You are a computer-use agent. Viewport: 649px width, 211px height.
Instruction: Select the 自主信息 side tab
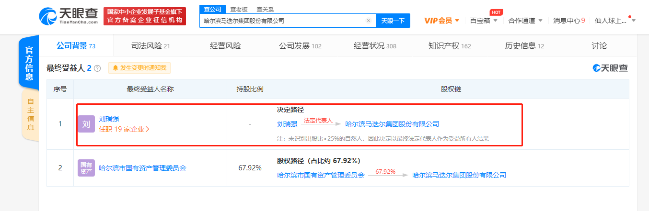[30, 114]
